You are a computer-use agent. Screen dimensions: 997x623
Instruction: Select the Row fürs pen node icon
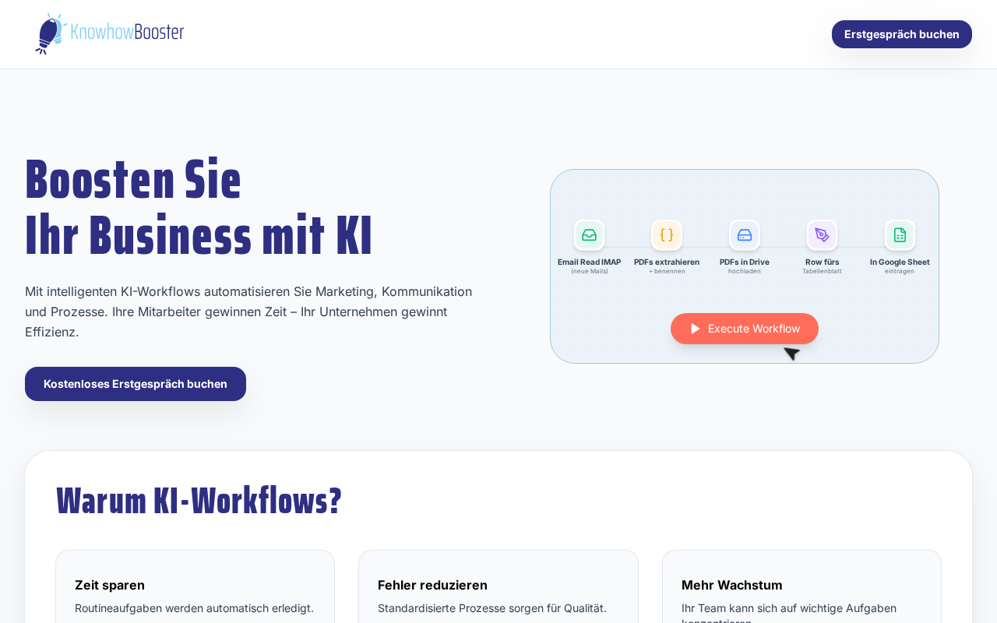tap(822, 235)
